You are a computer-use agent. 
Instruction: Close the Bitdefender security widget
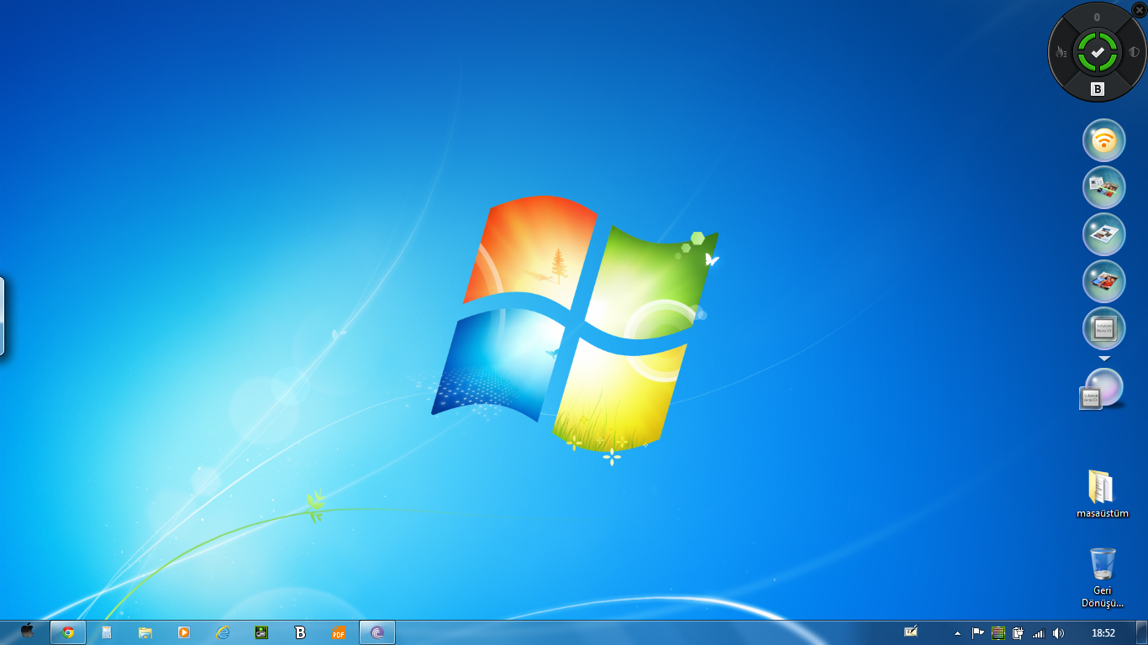(1139, 9)
